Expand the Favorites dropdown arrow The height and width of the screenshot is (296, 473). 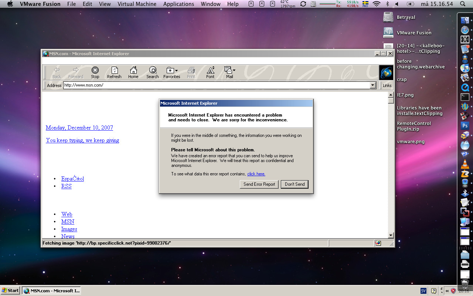coord(176,70)
